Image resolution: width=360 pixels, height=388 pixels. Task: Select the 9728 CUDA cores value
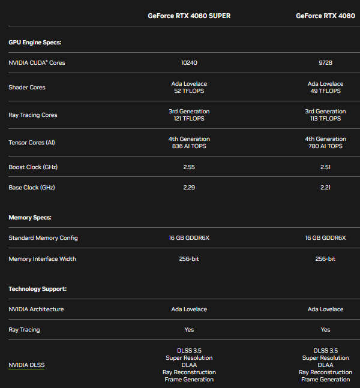tap(325, 62)
